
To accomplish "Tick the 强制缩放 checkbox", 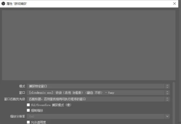I will tap(28, 110).
